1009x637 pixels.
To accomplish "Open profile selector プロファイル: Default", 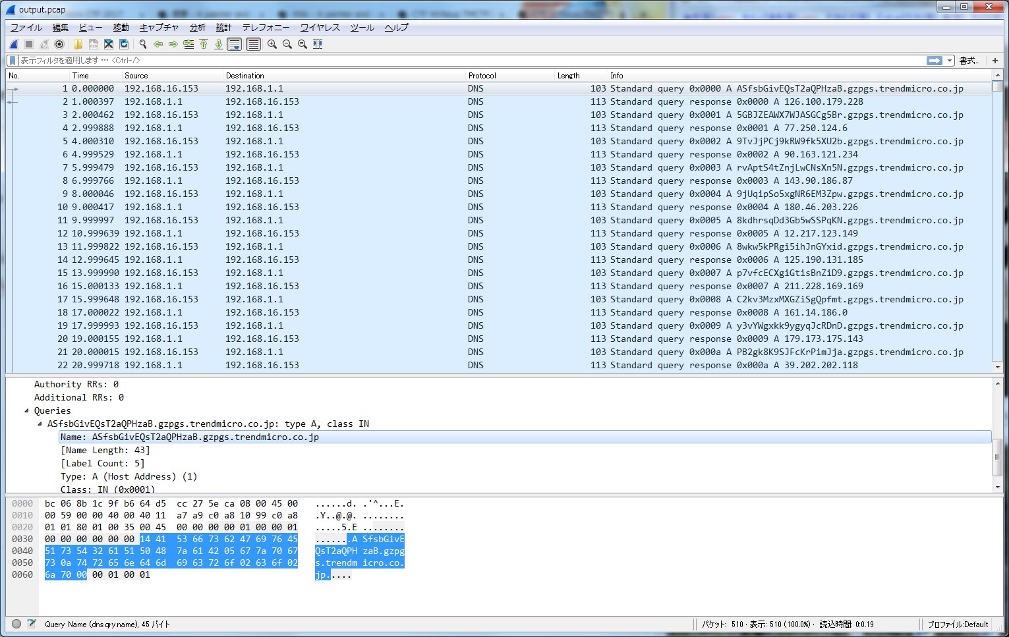I will tap(958, 624).
